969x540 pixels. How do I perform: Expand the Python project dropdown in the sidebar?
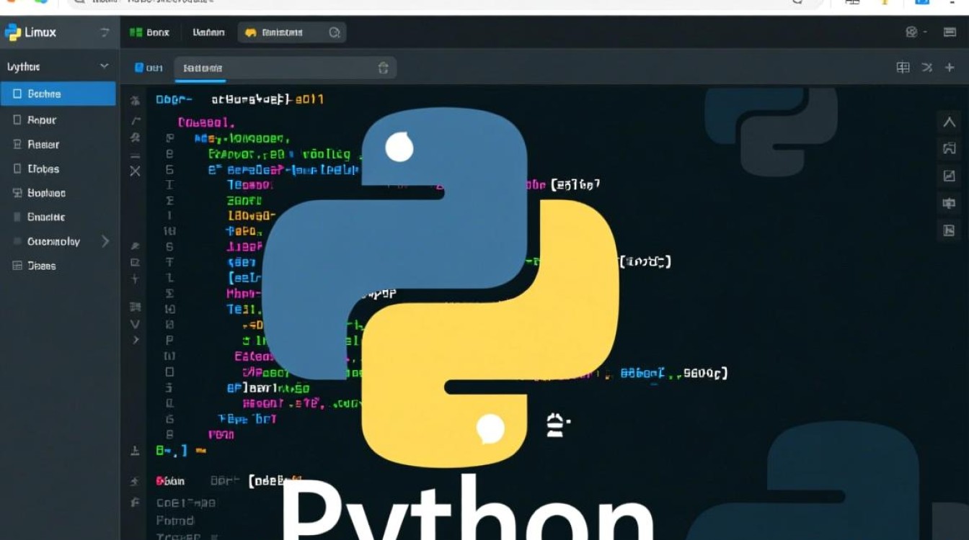point(106,66)
